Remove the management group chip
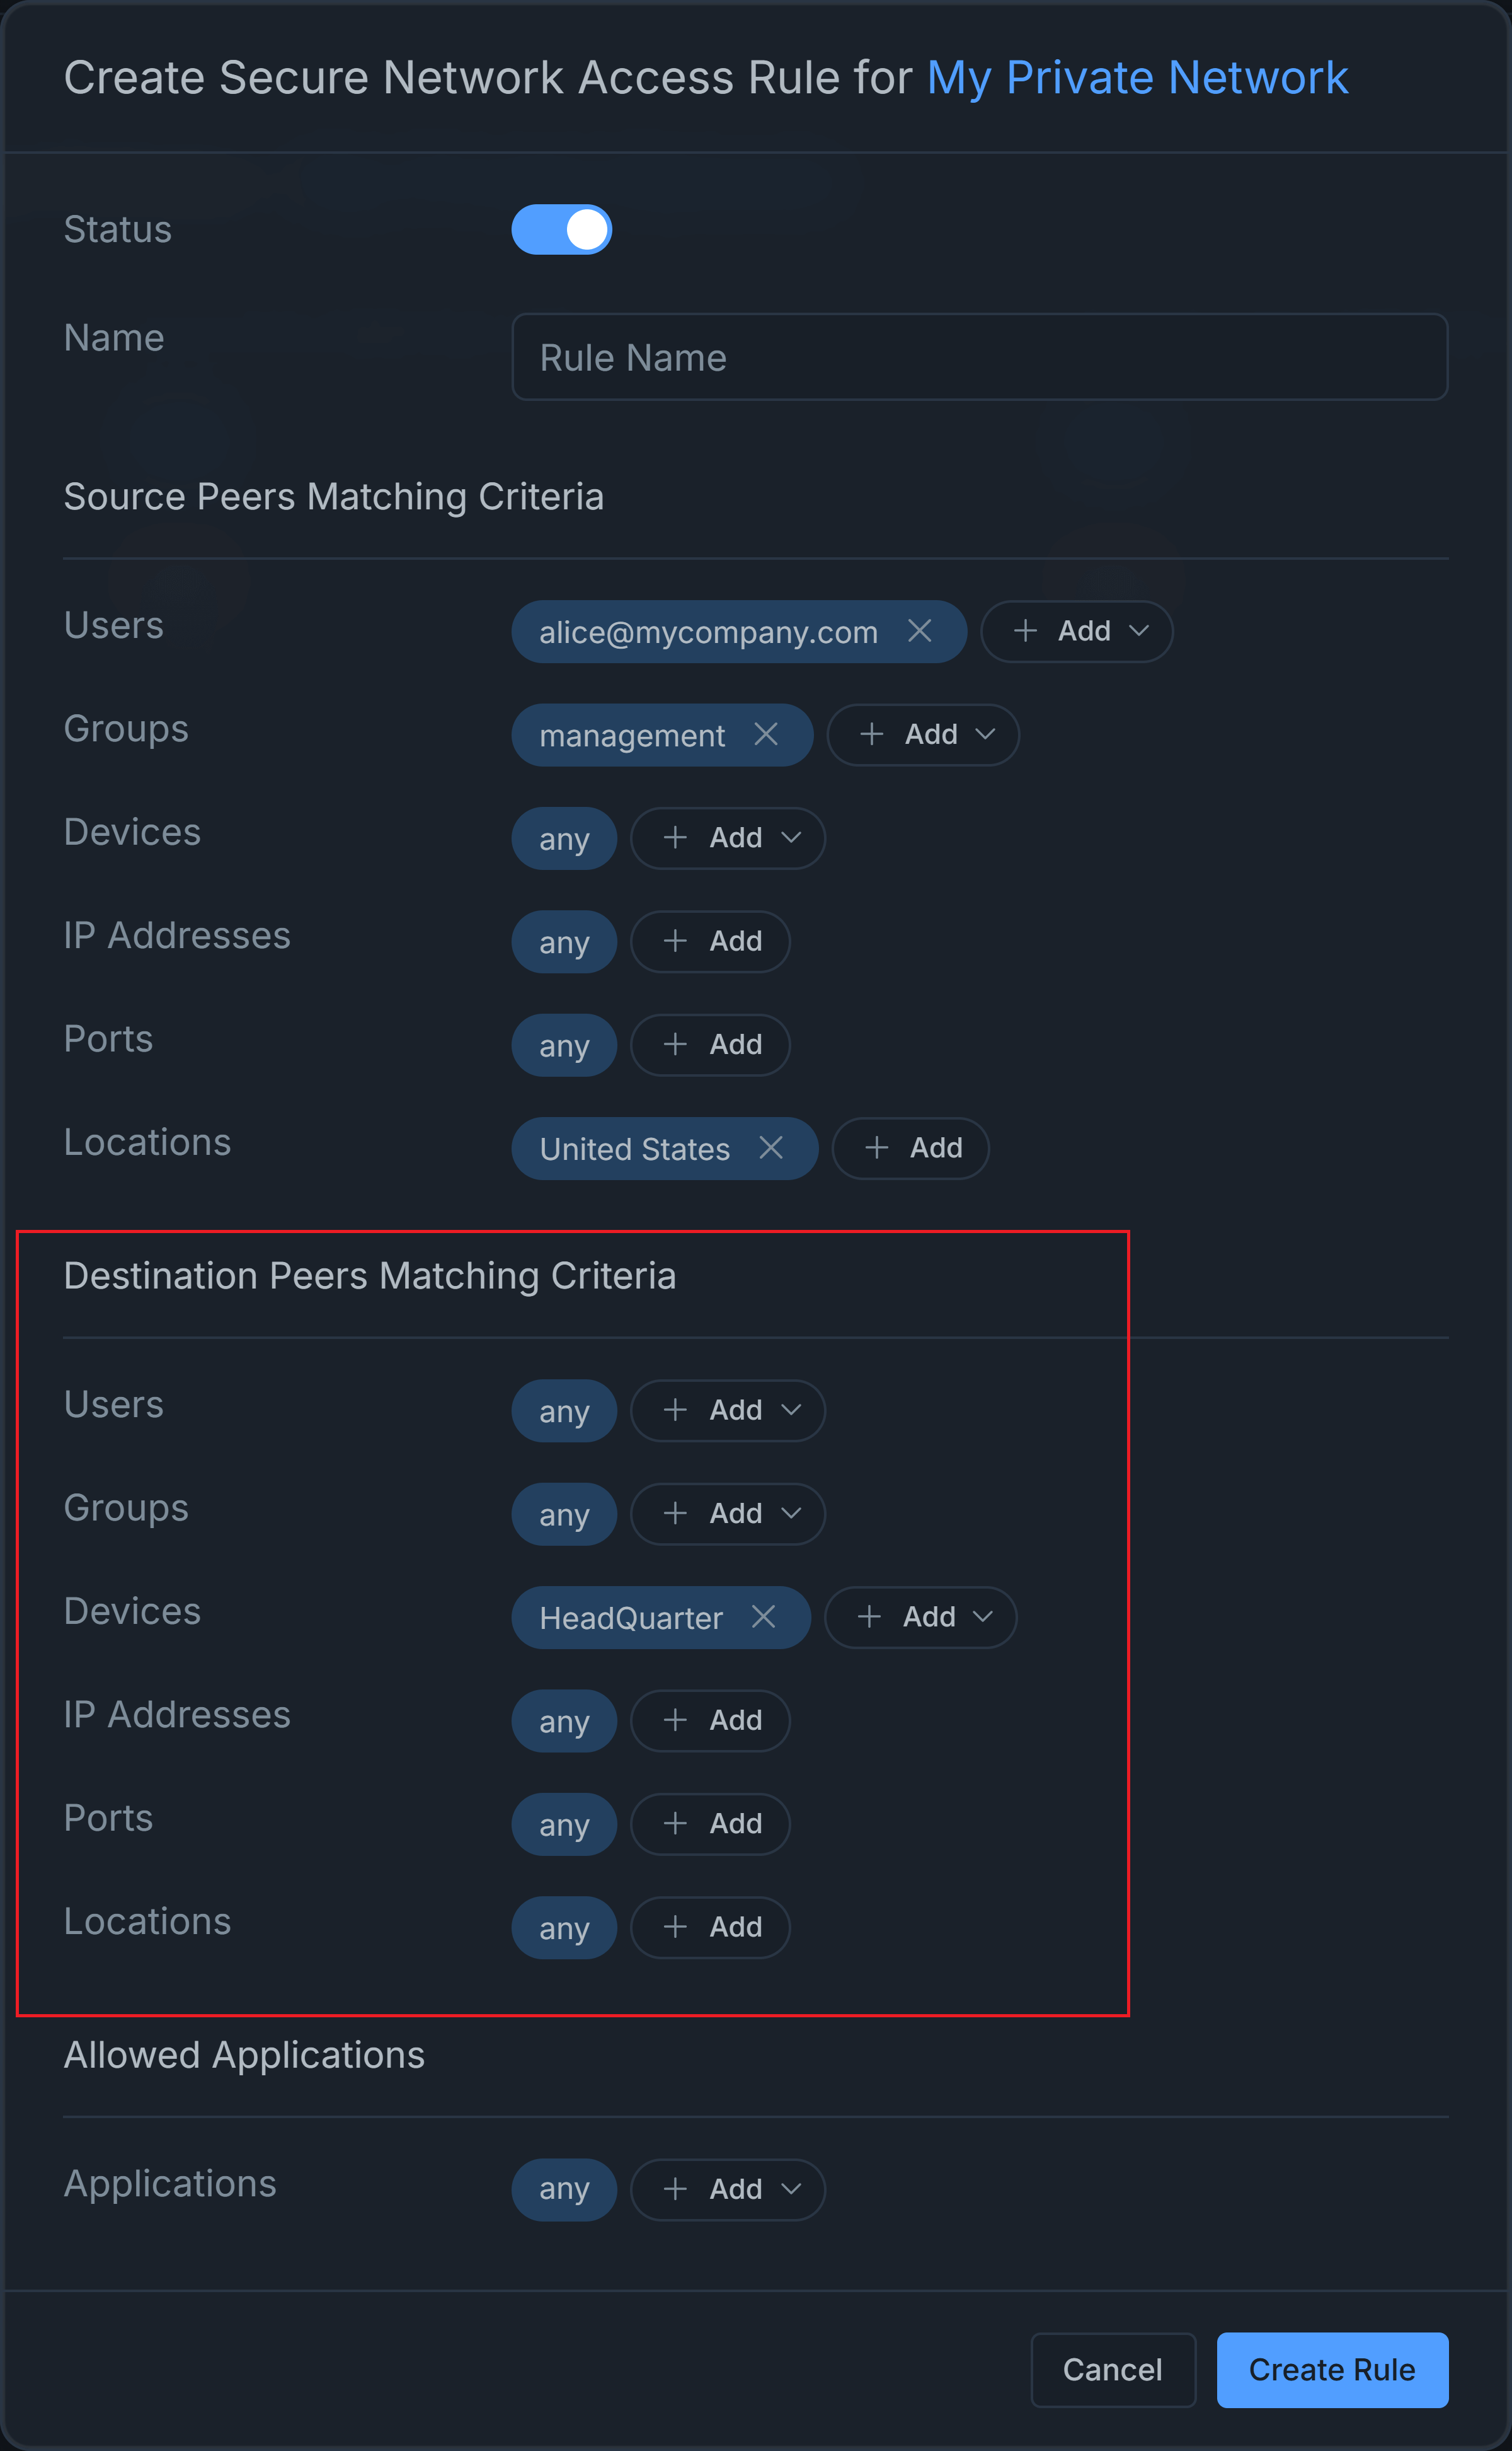This screenshot has height=2451, width=1512. pos(766,734)
